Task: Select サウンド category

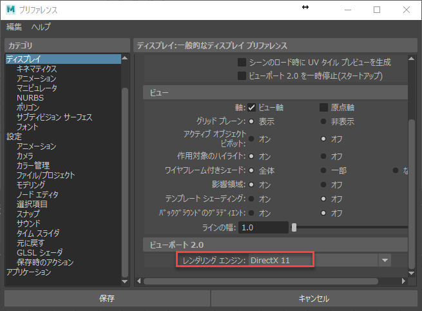Action: coord(28,224)
